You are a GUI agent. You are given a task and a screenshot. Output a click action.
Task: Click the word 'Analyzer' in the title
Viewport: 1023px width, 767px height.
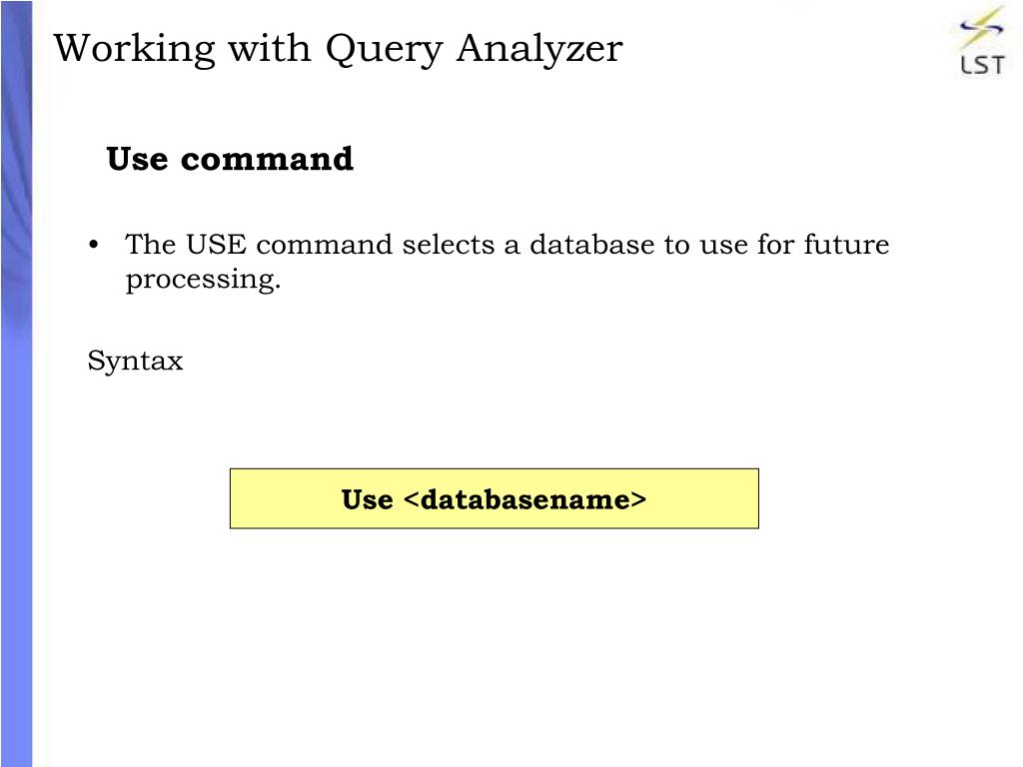539,50
